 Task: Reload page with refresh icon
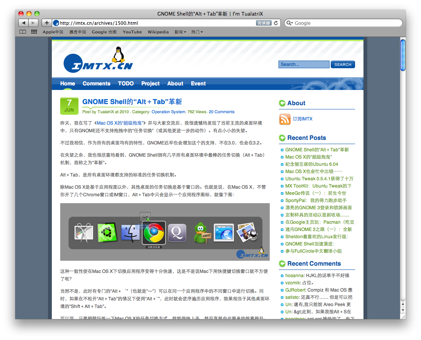pyautogui.click(x=276, y=23)
